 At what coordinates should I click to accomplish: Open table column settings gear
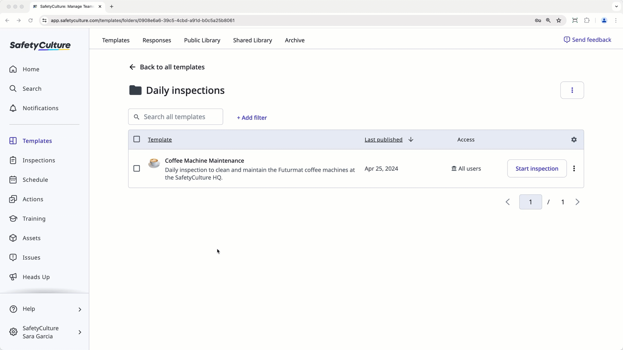574,140
